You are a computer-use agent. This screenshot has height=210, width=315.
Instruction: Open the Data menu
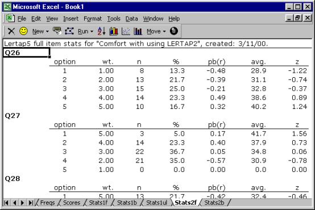tap(131, 19)
